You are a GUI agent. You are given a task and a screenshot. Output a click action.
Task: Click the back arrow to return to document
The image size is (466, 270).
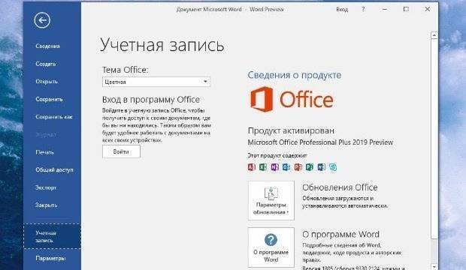[x=42, y=20]
